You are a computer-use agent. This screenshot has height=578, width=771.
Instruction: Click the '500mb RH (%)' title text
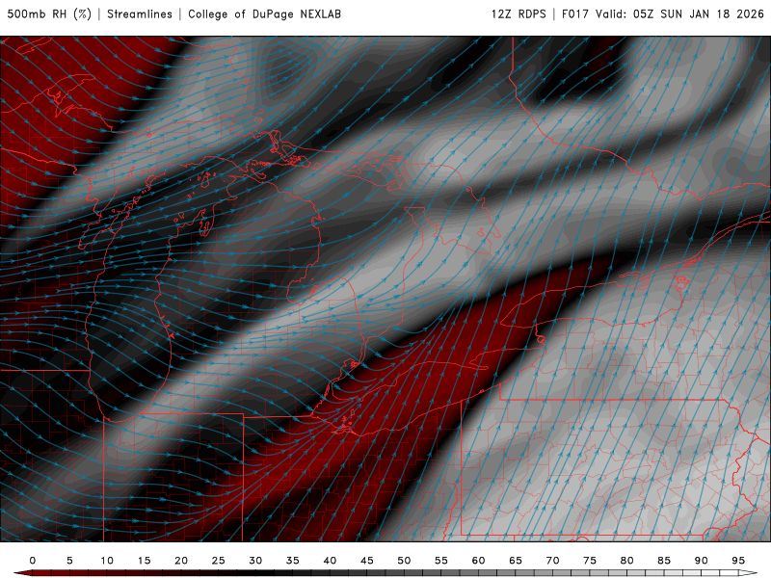pyautogui.click(x=49, y=13)
